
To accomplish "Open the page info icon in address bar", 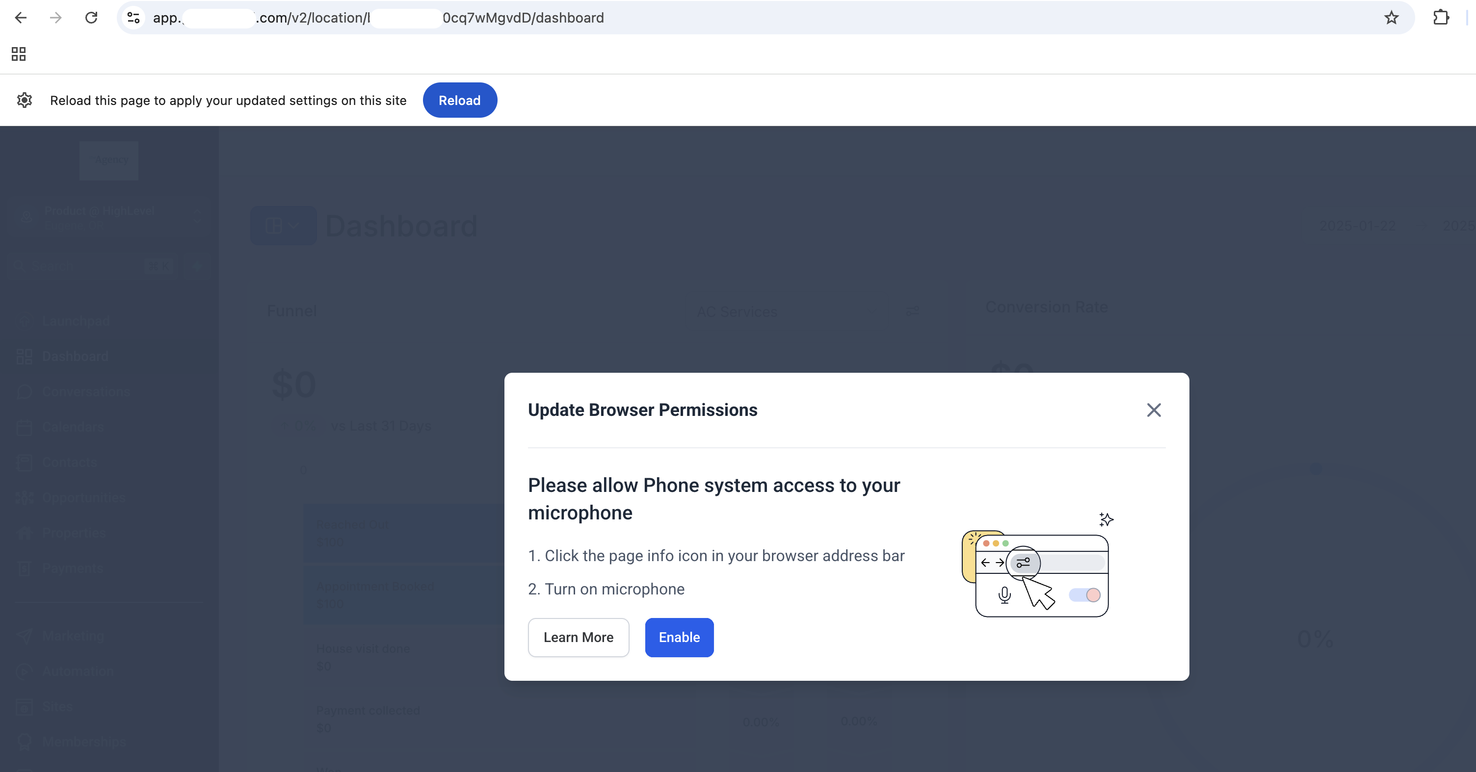I will [133, 18].
